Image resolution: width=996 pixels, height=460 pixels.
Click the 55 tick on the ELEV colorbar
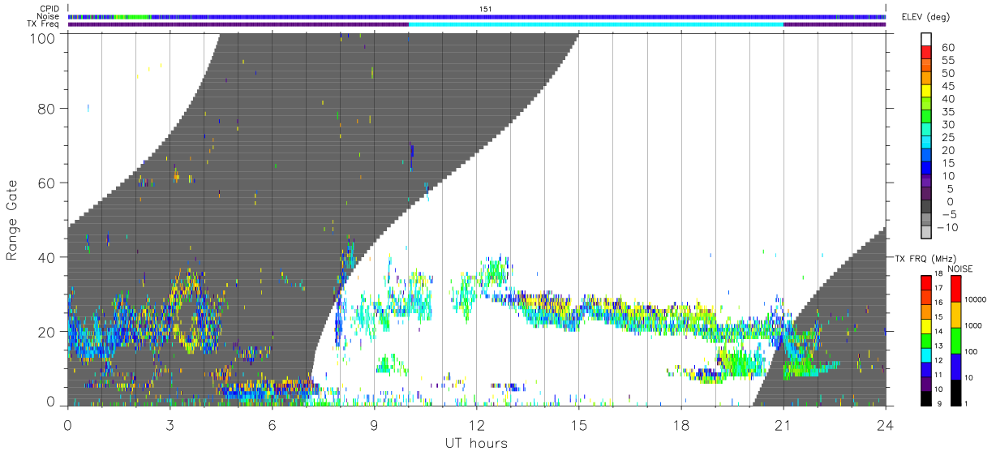coord(948,60)
